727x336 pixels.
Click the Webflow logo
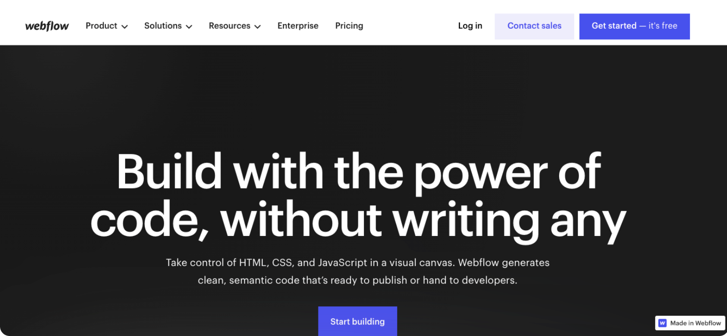point(47,26)
